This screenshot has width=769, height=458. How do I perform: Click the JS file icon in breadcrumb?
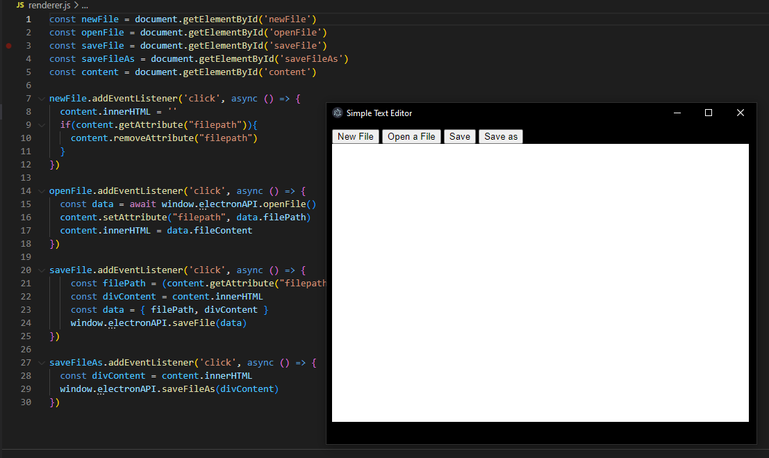[x=20, y=5]
